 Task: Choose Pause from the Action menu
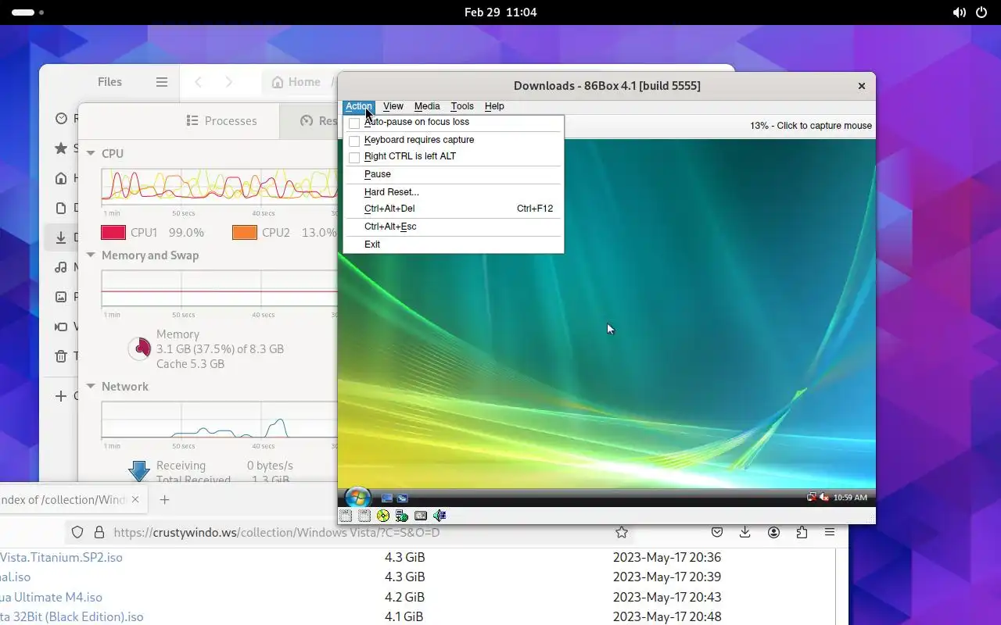point(454,174)
